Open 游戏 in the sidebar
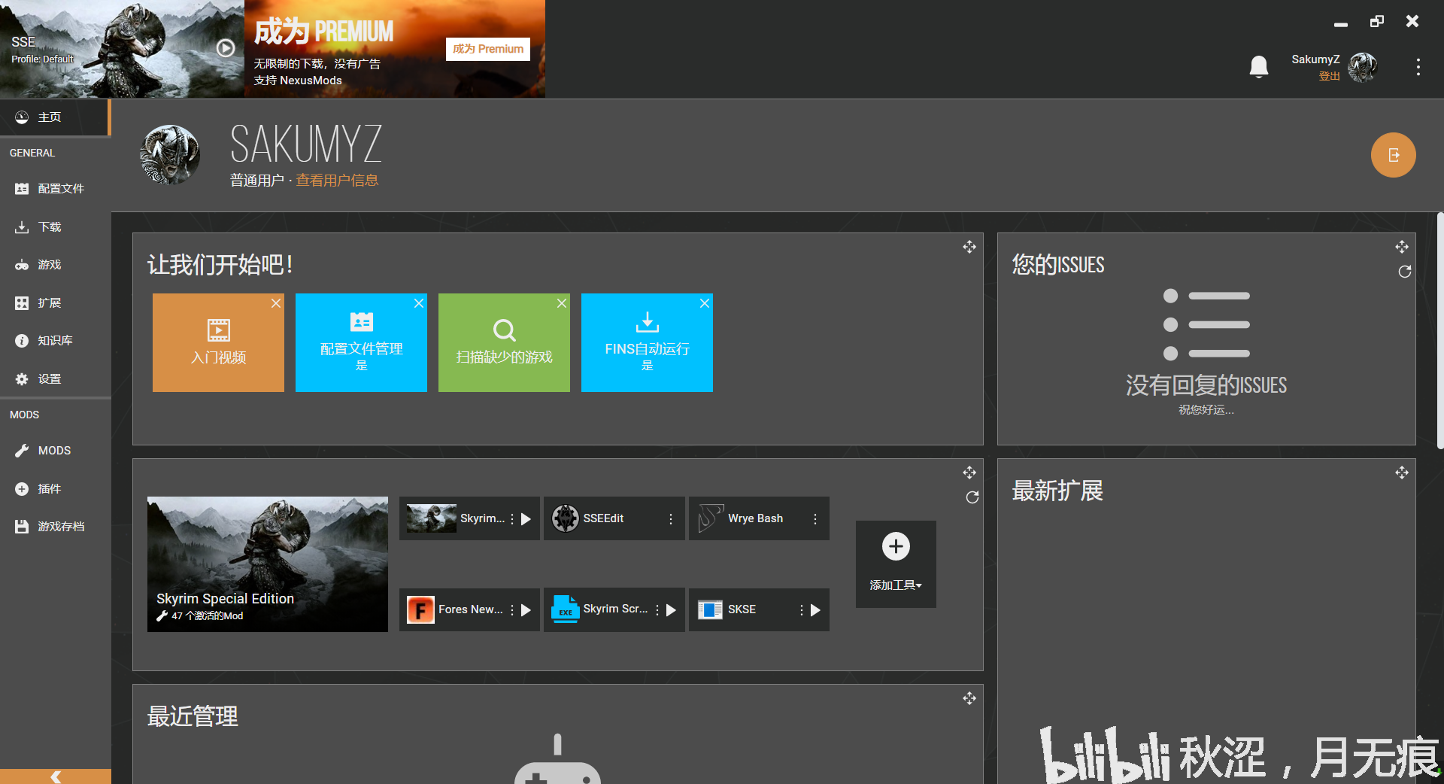This screenshot has width=1444, height=784. click(x=55, y=265)
